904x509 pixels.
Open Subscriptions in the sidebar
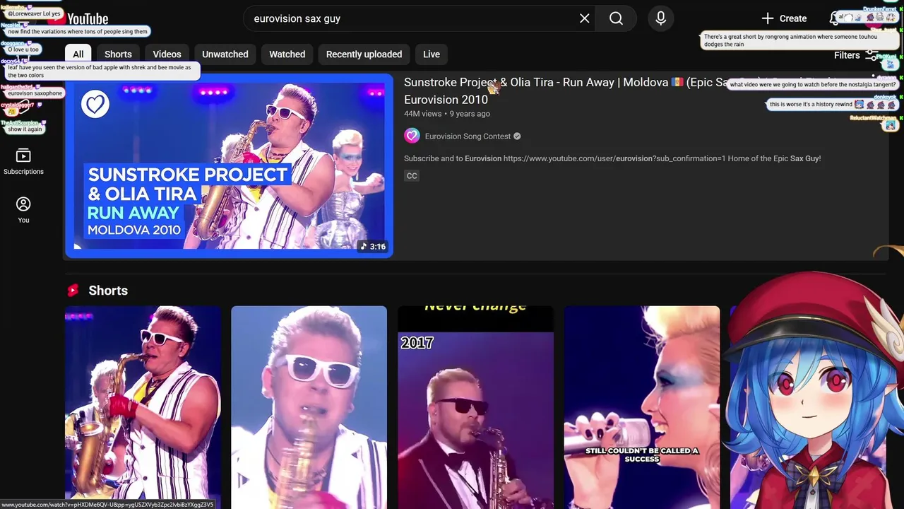pyautogui.click(x=23, y=162)
